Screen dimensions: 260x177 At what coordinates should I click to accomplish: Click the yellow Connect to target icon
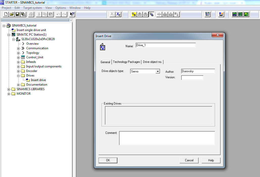[134, 14]
